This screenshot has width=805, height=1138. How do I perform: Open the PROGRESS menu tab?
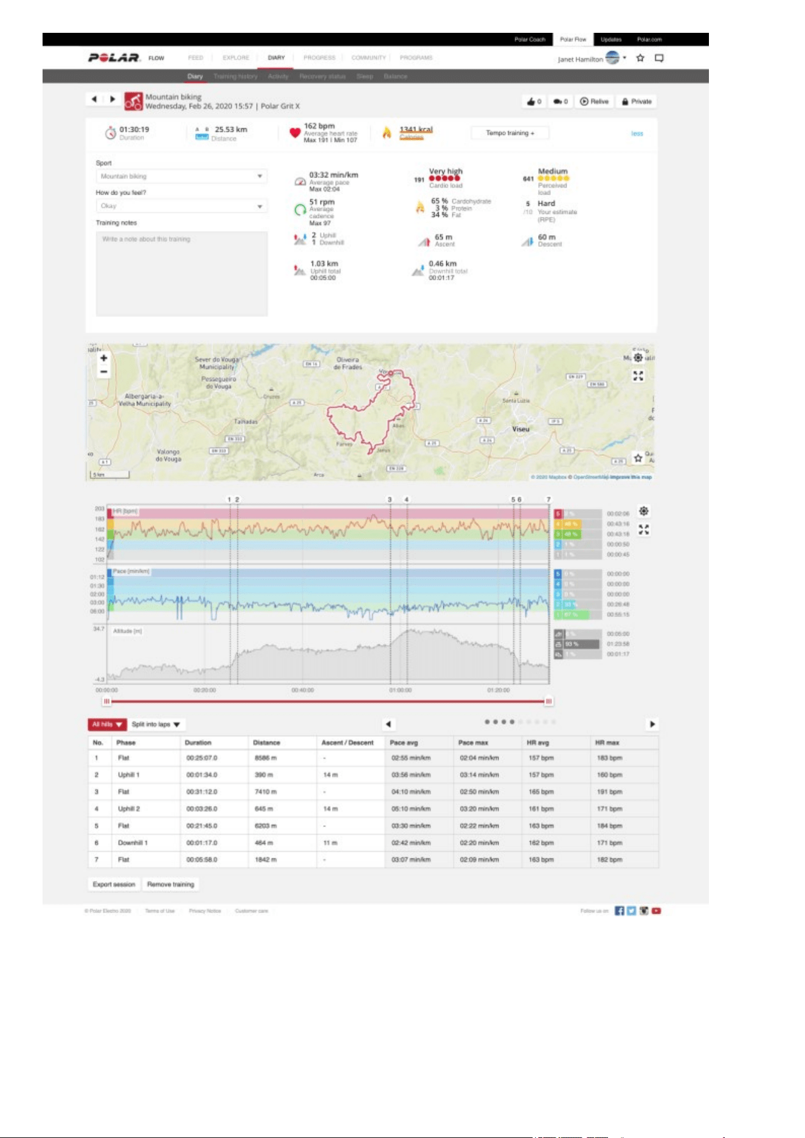(x=319, y=58)
